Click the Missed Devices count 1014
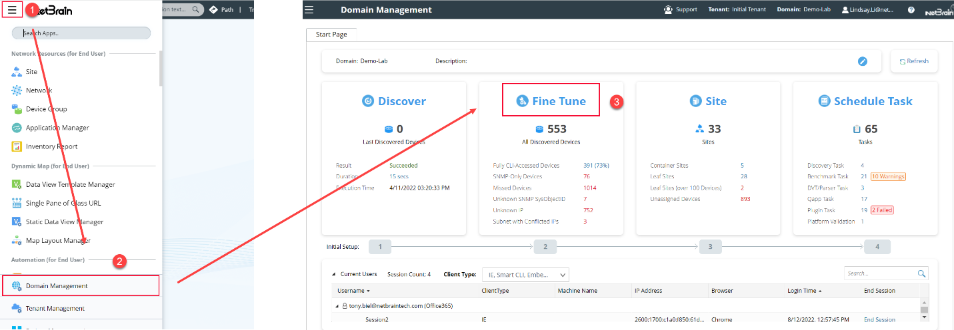The width and height of the screenshot is (954, 330). coord(590,188)
